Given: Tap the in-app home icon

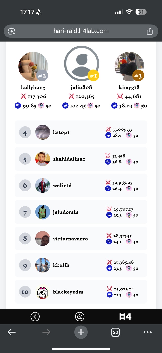Looking at the screenshot, I should pos(80,316).
